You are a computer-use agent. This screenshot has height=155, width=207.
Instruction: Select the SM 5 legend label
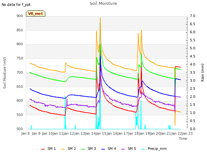[132, 149]
